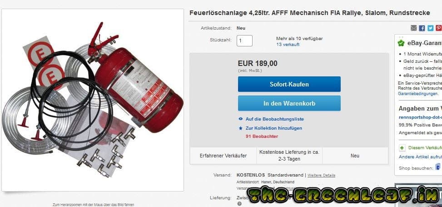Open Andere Artikel aufrufen link
Screen dimensions: 442x207
[420, 157]
